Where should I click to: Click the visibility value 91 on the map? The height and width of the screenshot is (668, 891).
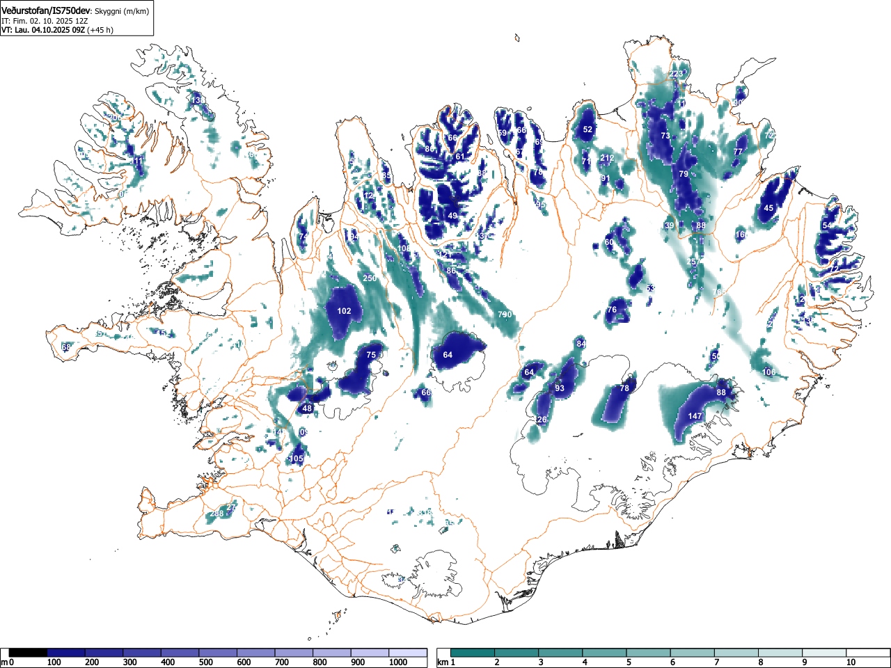(x=605, y=179)
